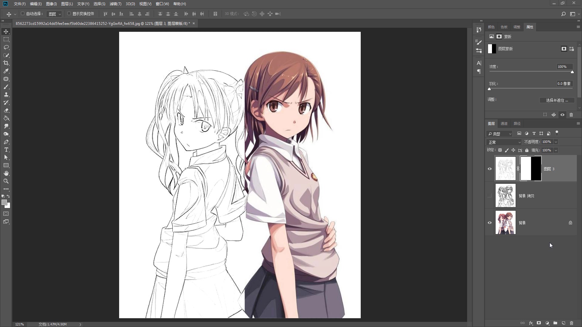Select the Zoom tool
The height and width of the screenshot is (327, 582).
coord(6,181)
